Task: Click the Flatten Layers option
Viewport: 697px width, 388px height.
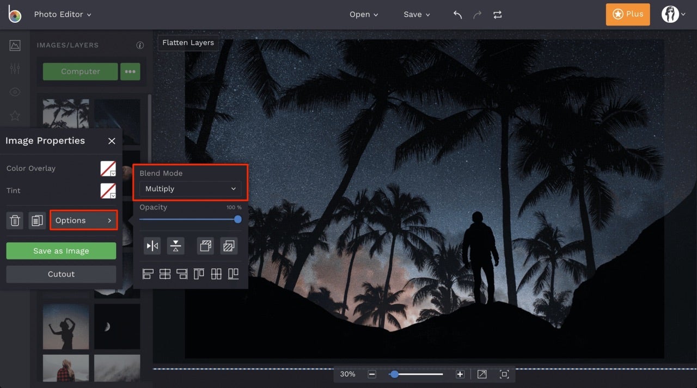Action: [188, 42]
